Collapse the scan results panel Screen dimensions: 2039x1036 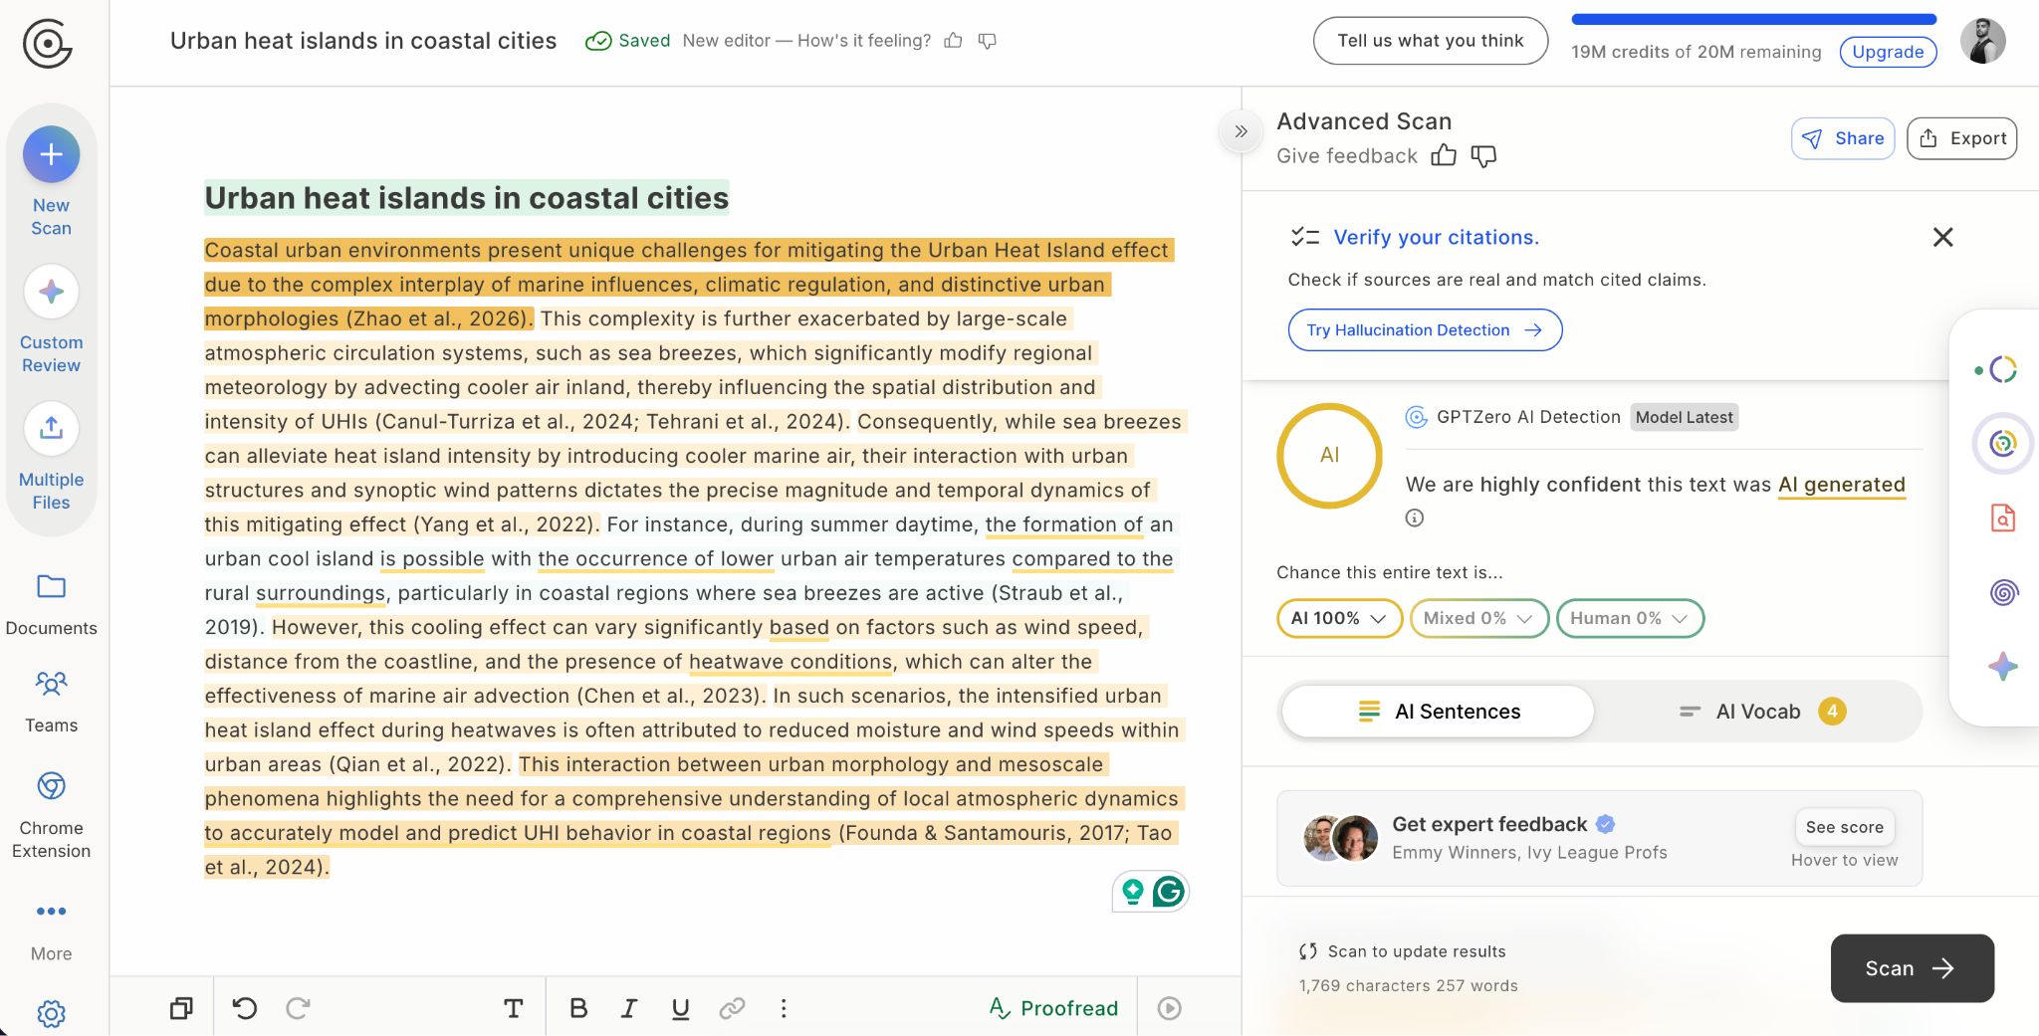pyautogui.click(x=1241, y=131)
